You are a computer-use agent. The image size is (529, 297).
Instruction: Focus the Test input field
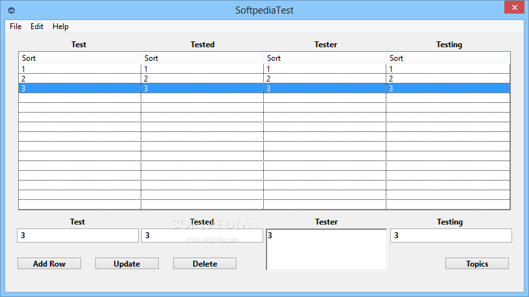click(78, 236)
